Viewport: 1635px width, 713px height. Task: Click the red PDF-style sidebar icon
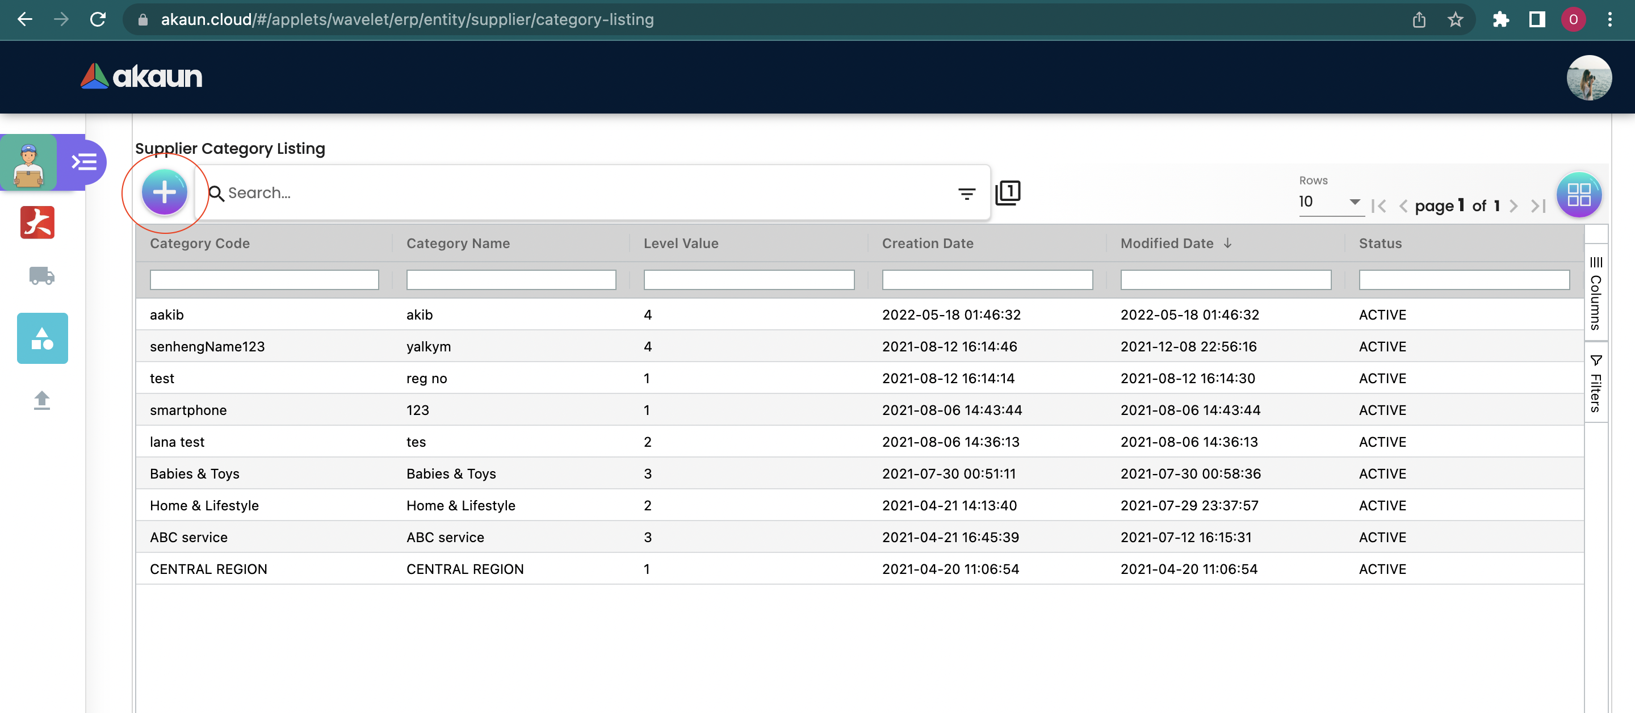37,222
